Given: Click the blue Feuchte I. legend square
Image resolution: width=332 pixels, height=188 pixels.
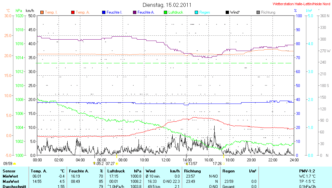Looking at the screenshot, I should pos(104,12).
